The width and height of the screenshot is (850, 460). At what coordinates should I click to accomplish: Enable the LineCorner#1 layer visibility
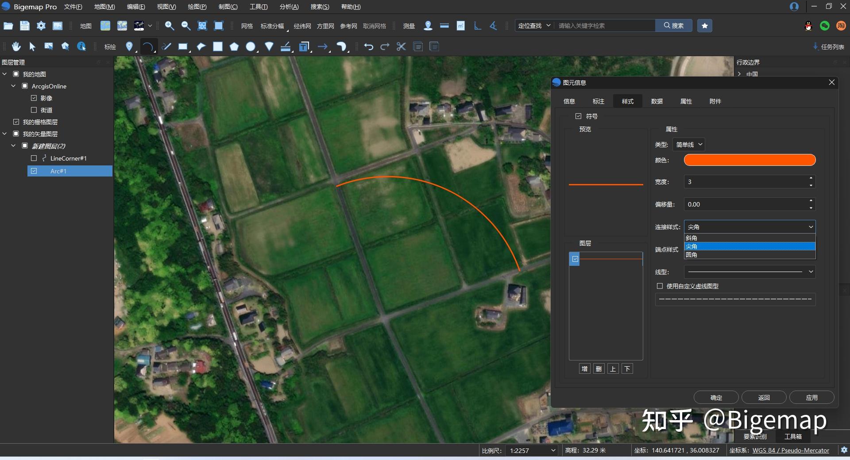(34, 158)
